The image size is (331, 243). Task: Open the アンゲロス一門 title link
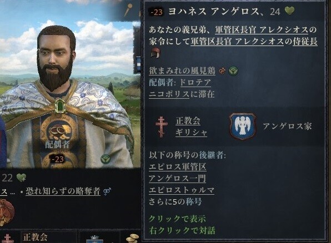click(177, 179)
